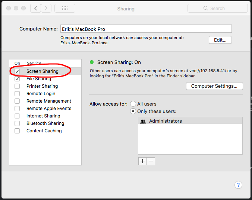
Task: Select the All users radio button
Action: pos(133,104)
